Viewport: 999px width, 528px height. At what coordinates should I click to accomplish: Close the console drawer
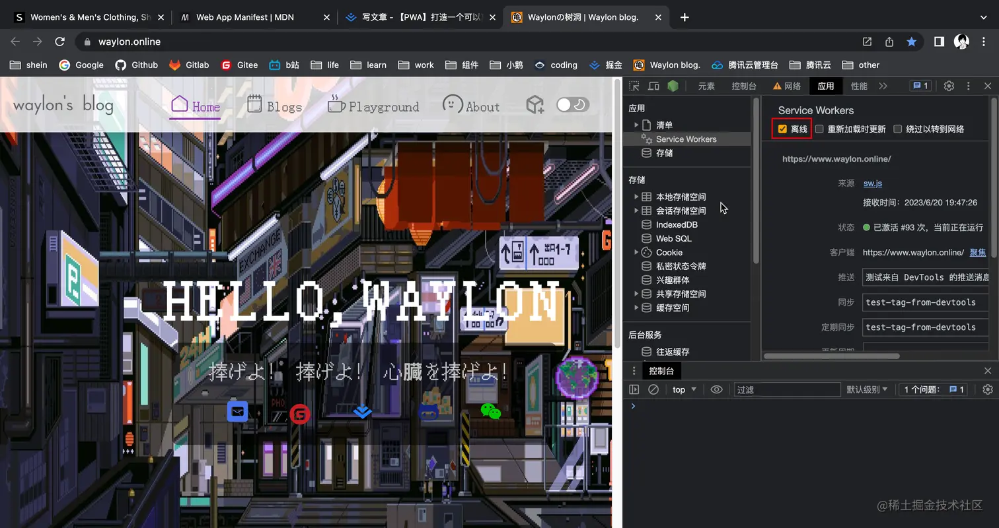(988, 371)
